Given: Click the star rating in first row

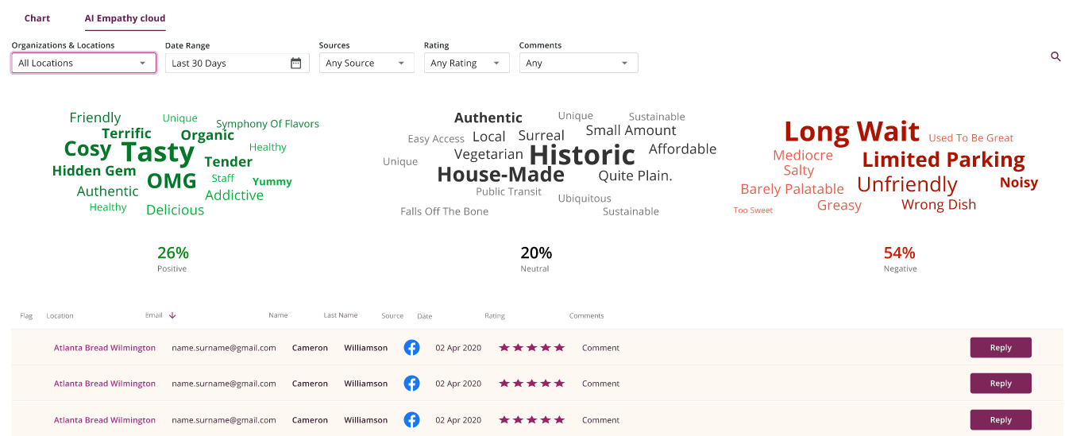Looking at the screenshot, I should point(531,348).
